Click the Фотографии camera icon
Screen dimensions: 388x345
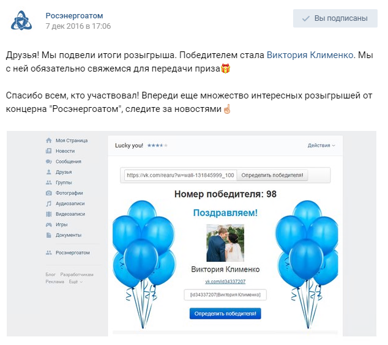(49, 193)
